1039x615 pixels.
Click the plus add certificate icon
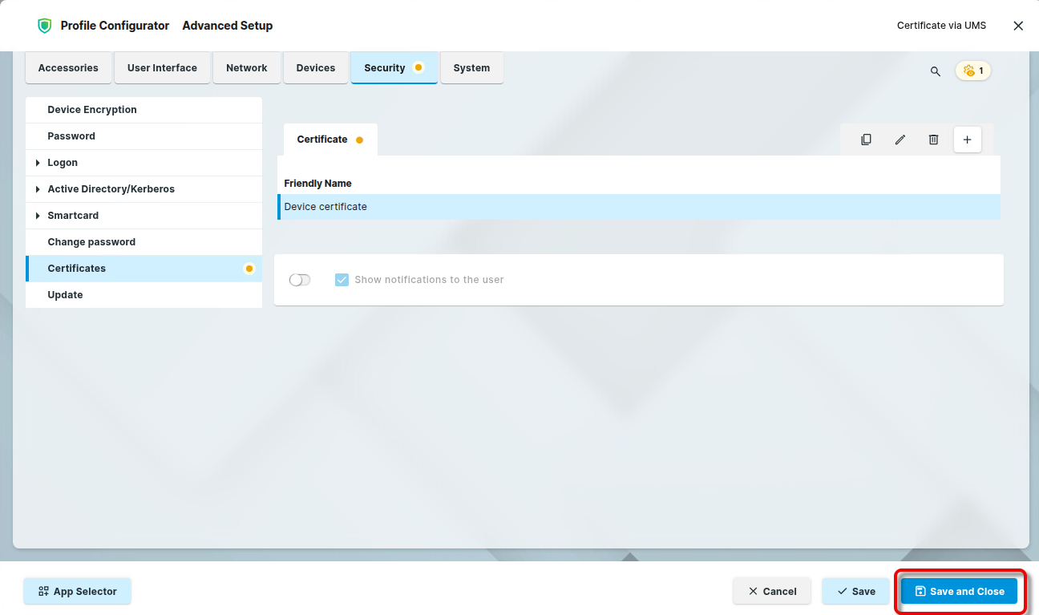click(967, 140)
